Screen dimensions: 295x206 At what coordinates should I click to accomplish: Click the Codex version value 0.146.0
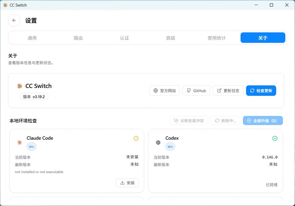pyautogui.click(x=270, y=157)
